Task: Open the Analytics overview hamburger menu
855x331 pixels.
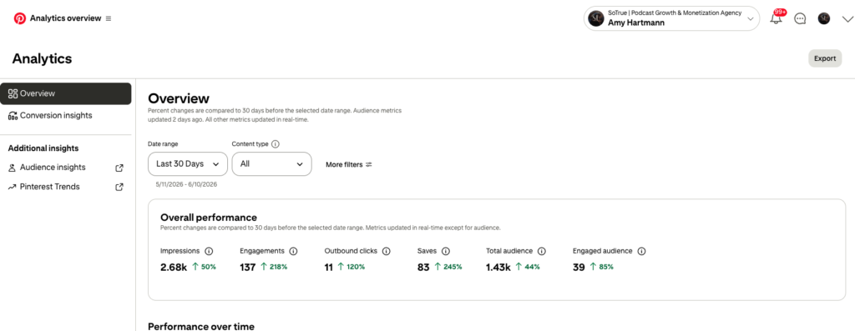Action: [109, 18]
